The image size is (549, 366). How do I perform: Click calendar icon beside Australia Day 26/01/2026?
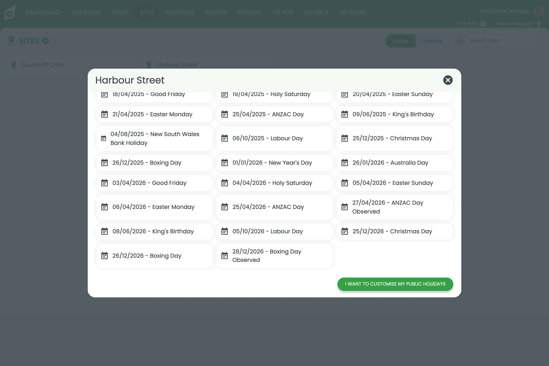345,163
